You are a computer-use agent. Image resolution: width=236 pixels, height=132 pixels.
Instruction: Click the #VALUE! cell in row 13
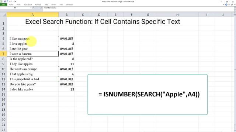[x=66, y=84]
